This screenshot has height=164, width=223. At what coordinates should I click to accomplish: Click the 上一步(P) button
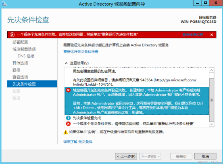pos(126,156)
